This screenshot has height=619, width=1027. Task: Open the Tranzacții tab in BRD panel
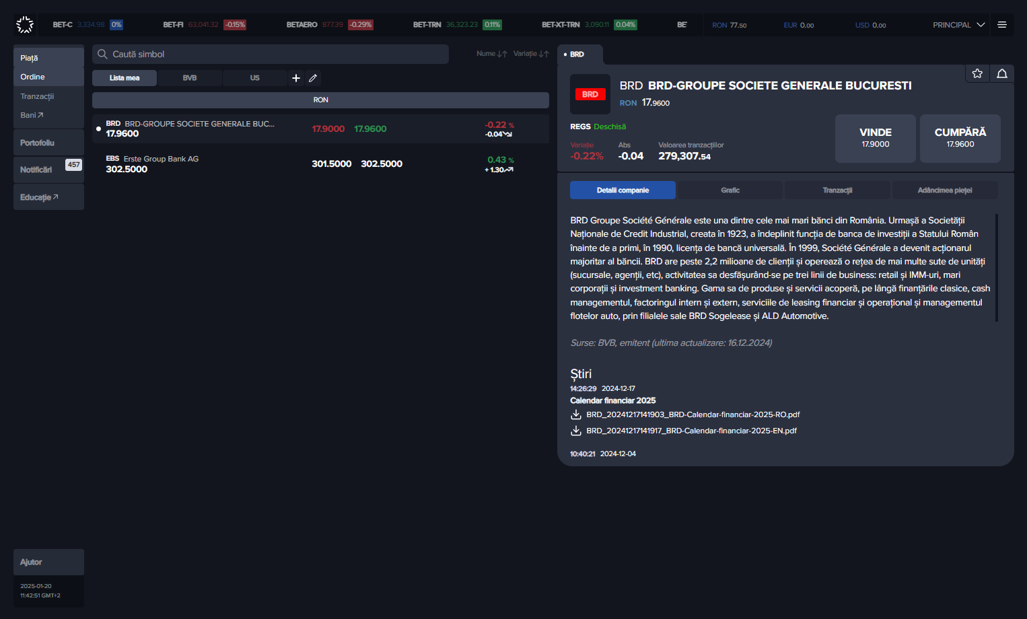point(837,190)
